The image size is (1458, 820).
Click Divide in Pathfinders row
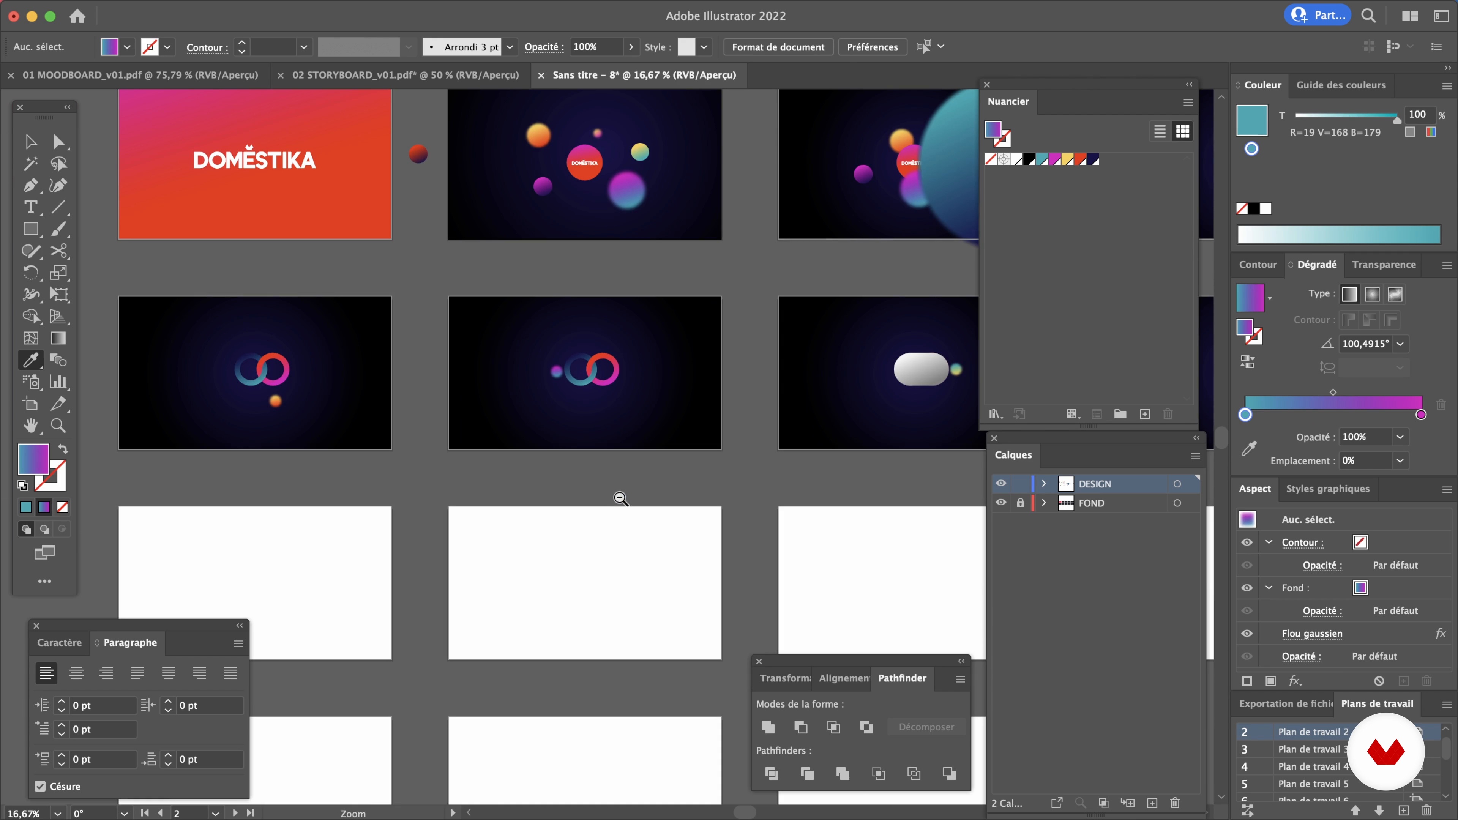tap(772, 774)
